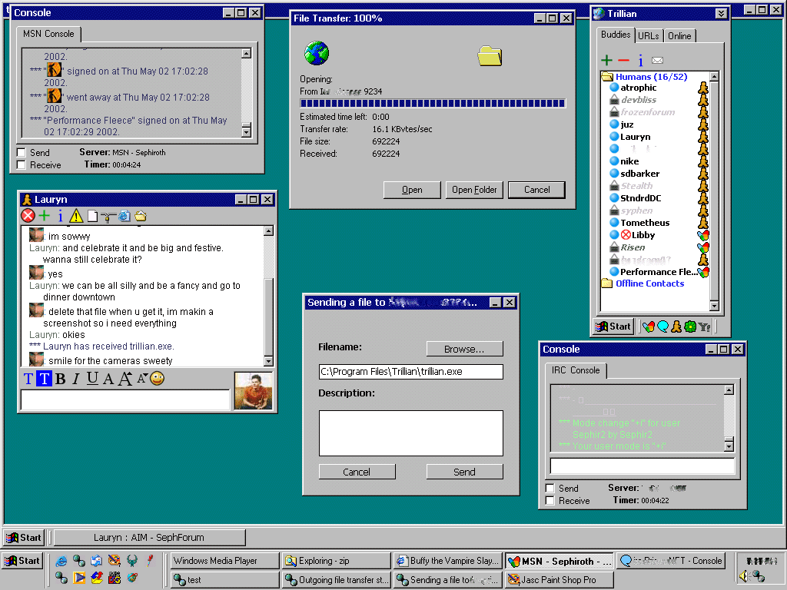The height and width of the screenshot is (590, 787).
Task: Click the envelope mail icon in Trillian
Action: click(x=658, y=60)
